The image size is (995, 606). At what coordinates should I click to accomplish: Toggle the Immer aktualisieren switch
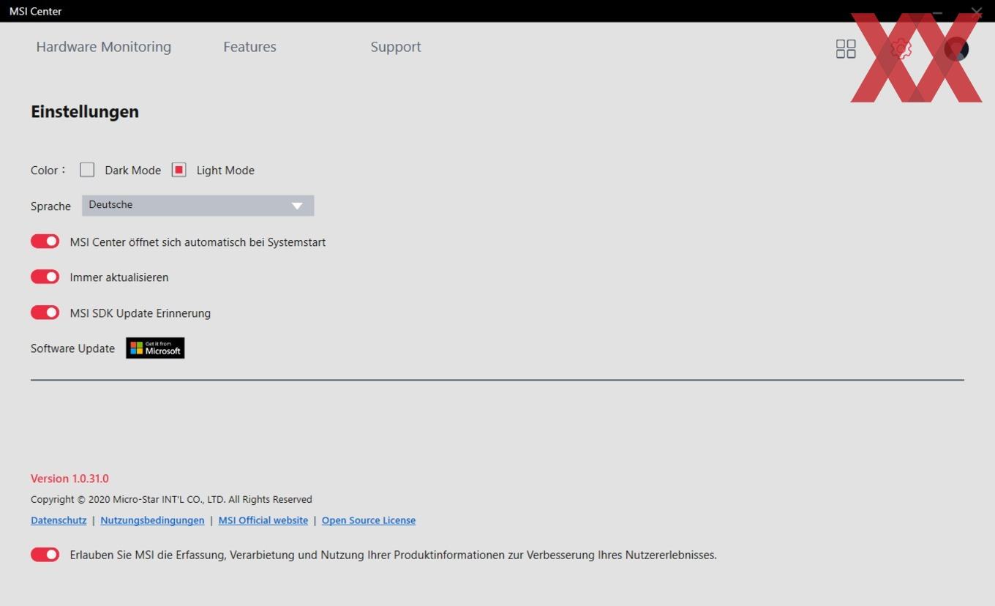pos(45,277)
